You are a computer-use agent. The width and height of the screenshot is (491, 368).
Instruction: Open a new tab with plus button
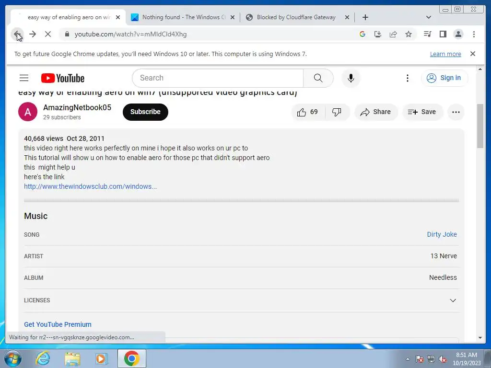365,17
